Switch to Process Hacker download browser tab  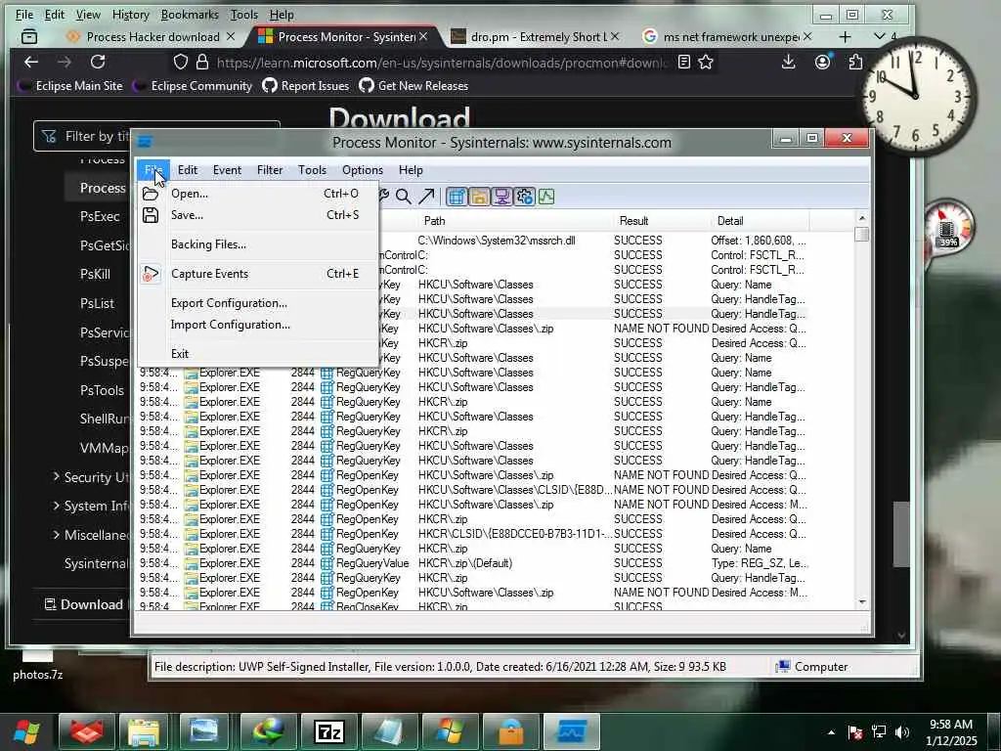pyautogui.click(x=153, y=37)
